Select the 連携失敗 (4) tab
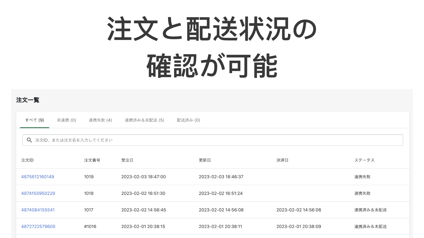 pyautogui.click(x=100, y=120)
